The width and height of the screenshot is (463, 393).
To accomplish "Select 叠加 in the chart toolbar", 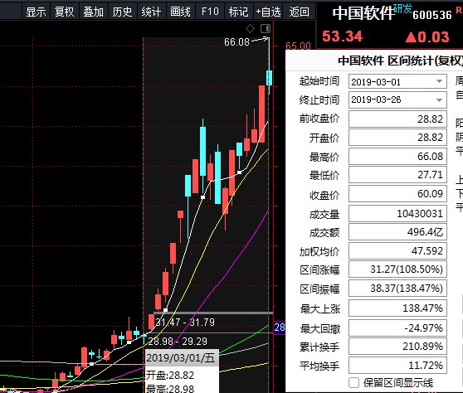I will (93, 12).
